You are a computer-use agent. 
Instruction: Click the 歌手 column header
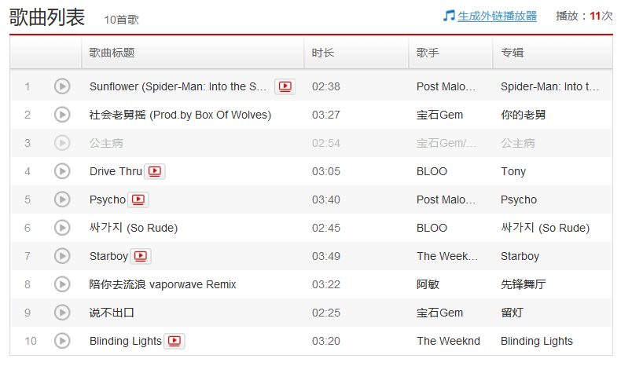[428, 53]
